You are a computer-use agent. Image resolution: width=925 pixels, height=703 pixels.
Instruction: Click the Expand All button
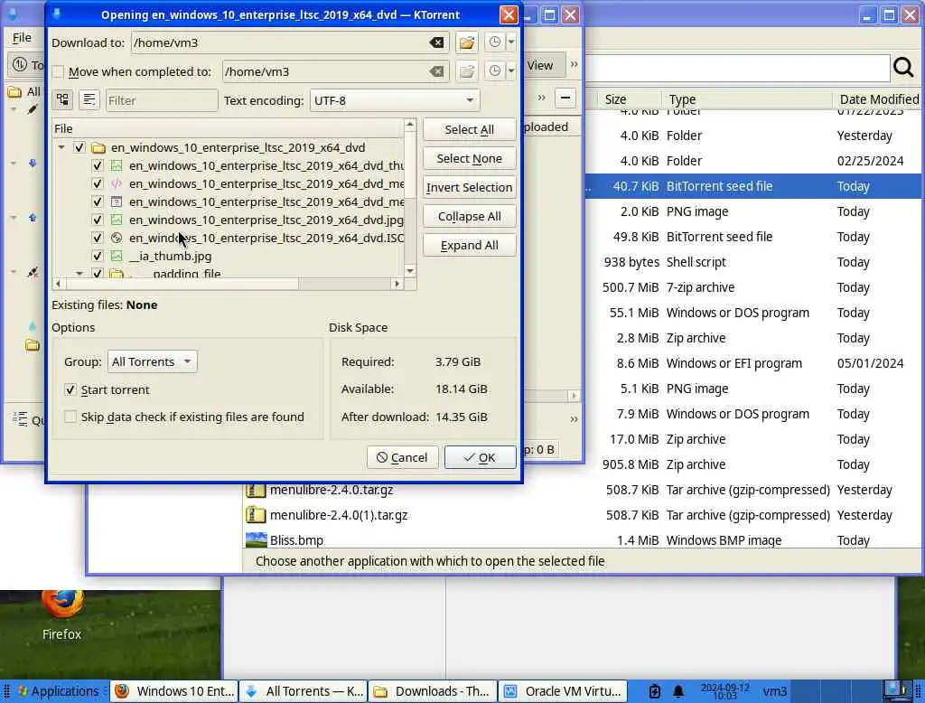click(x=470, y=246)
